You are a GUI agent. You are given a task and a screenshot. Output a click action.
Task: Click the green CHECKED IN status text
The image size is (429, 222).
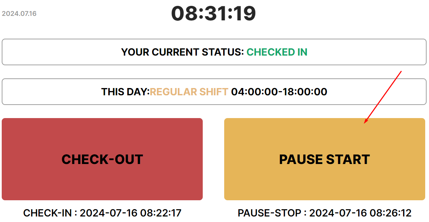tap(277, 52)
